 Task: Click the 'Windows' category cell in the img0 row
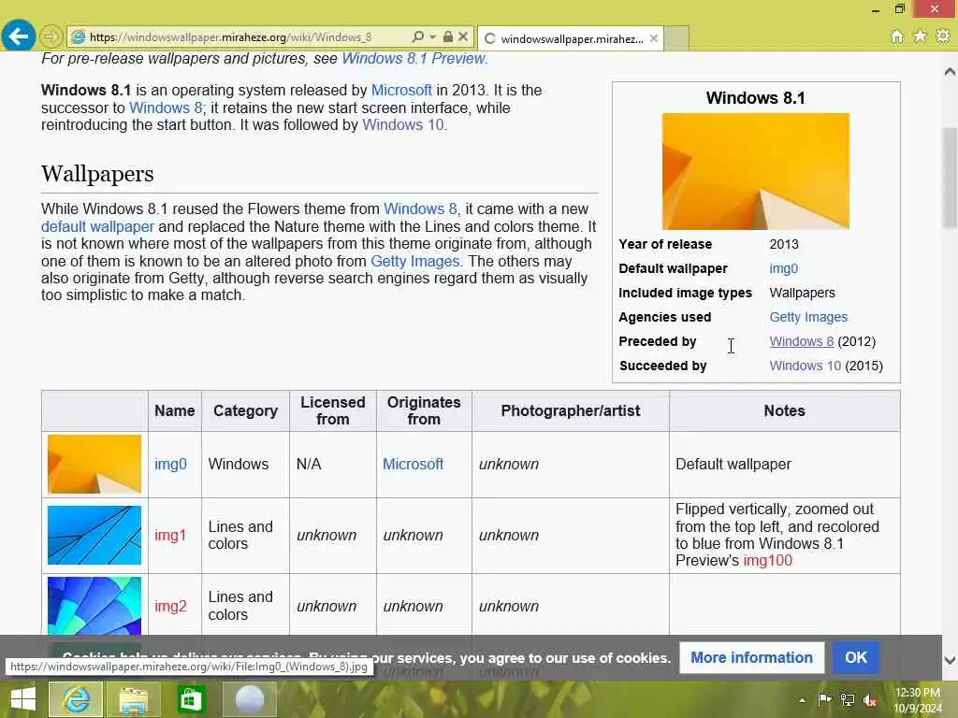tap(246, 465)
